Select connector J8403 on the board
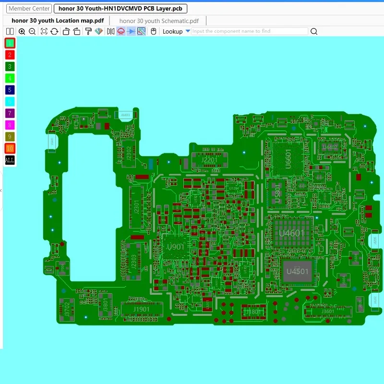 tap(125, 115)
